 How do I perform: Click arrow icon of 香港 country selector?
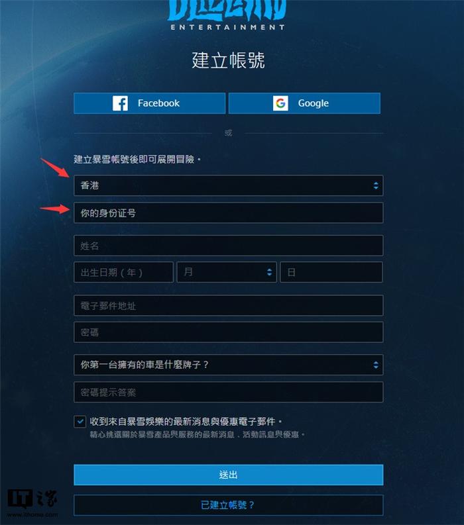coord(376,185)
